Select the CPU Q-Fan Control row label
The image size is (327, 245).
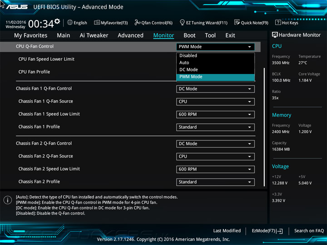click(35, 46)
